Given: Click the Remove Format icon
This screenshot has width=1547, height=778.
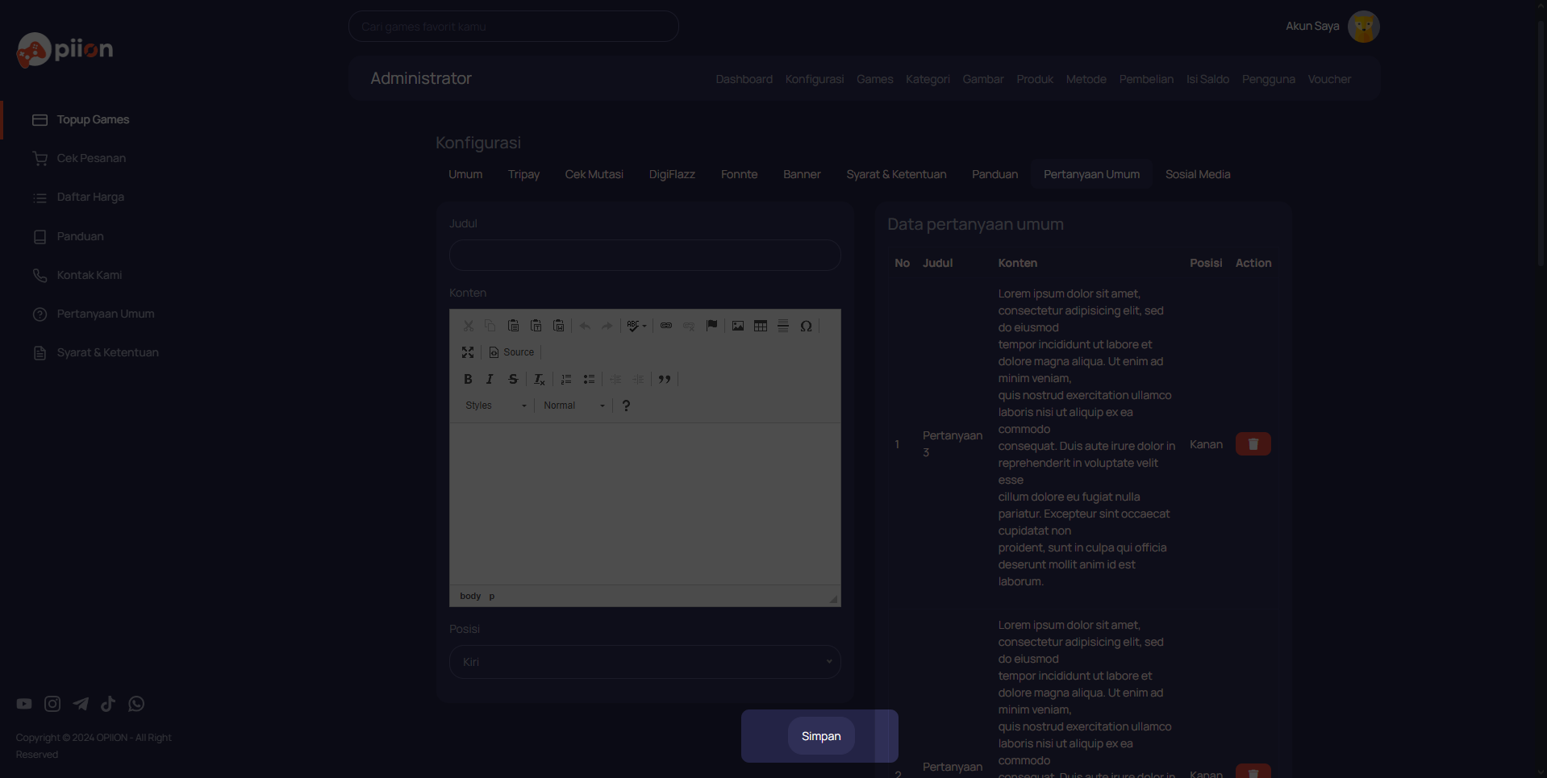Looking at the screenshot, I should [x=540, y=379].
